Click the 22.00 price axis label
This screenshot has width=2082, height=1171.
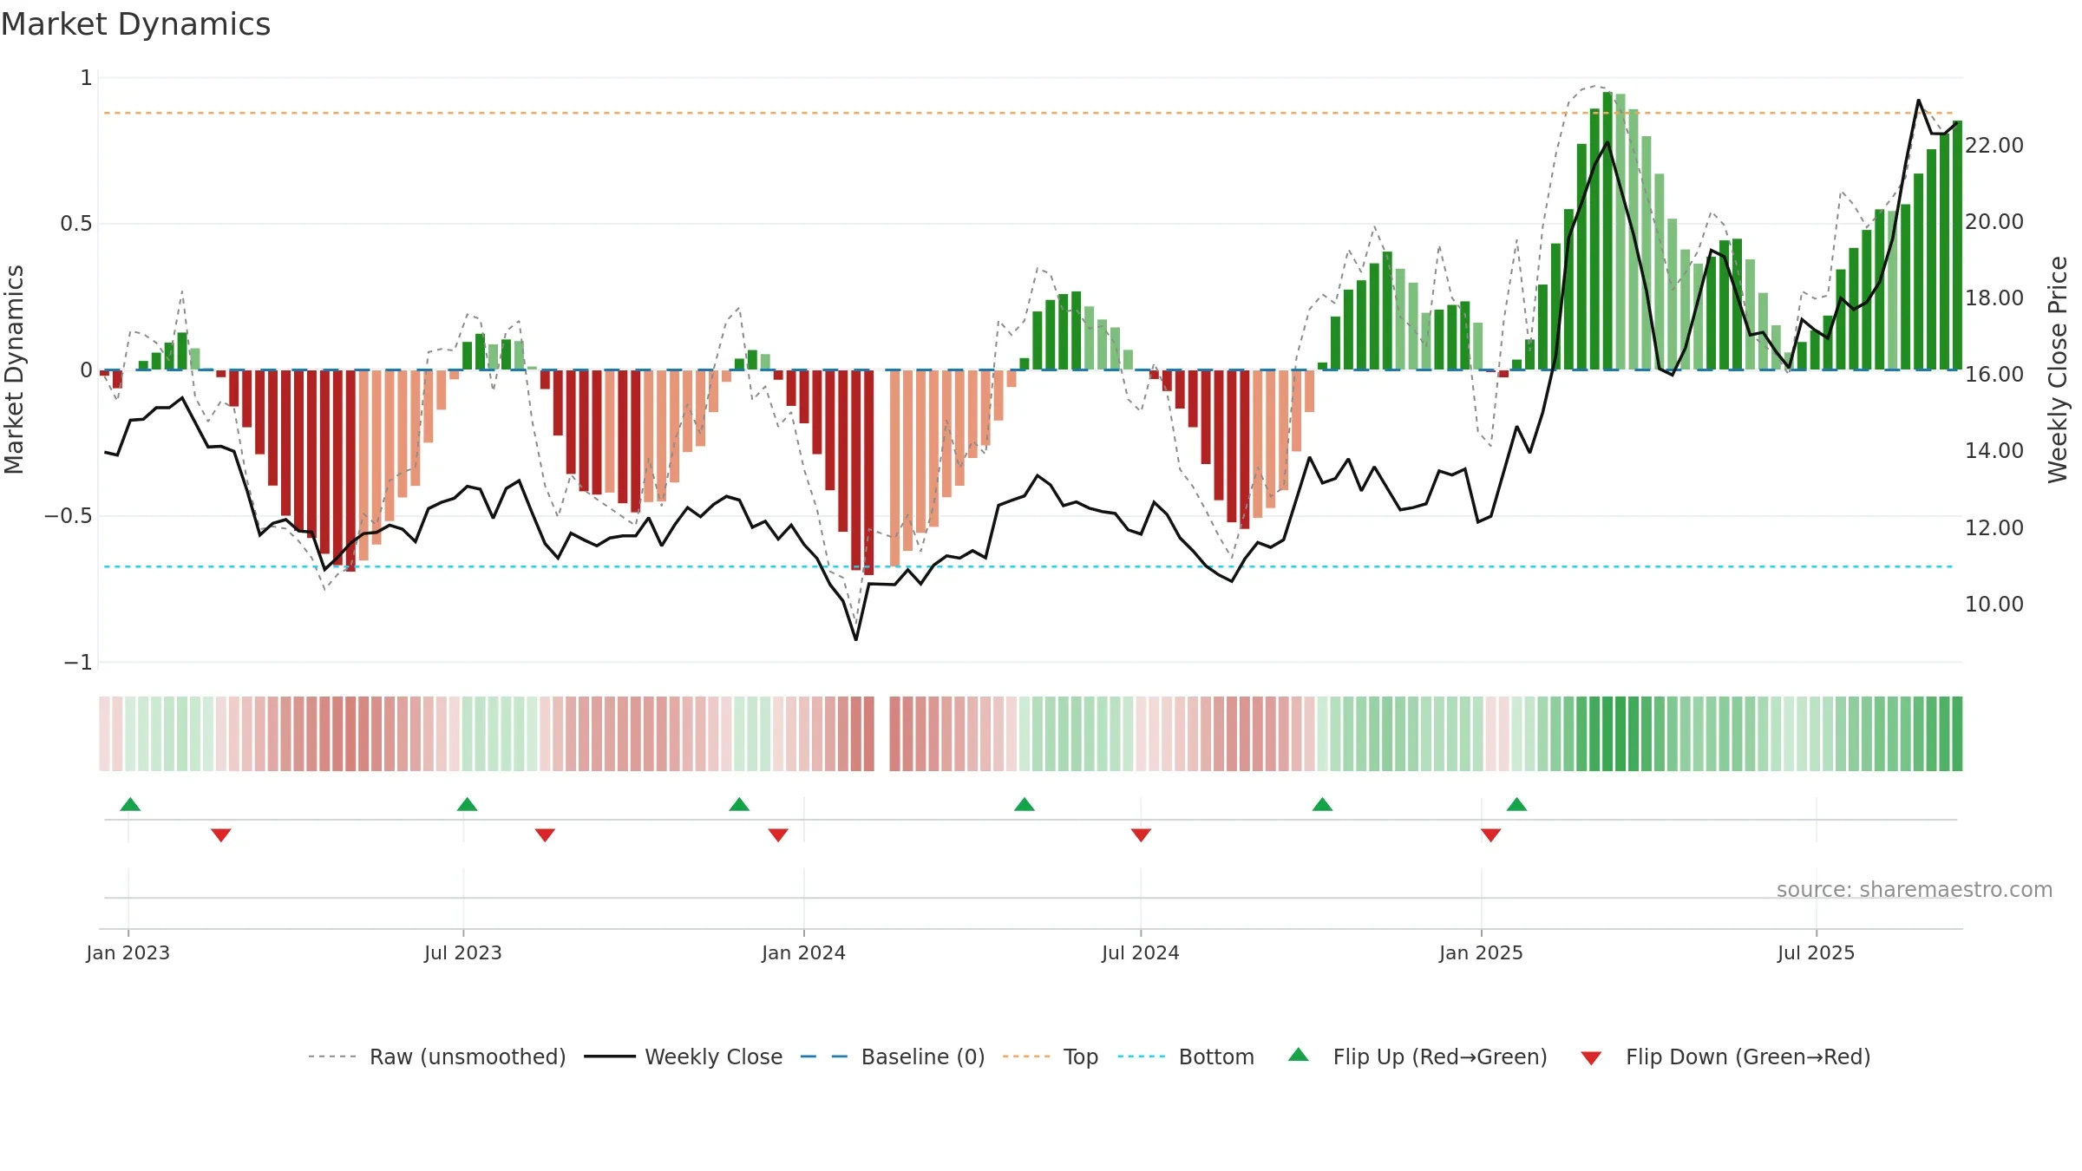1994,145
